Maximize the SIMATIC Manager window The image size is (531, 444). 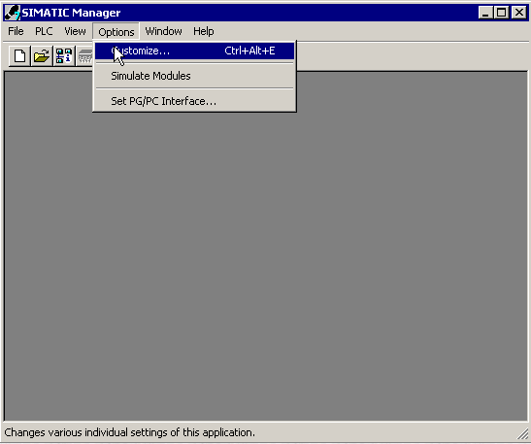pos(502,13)
